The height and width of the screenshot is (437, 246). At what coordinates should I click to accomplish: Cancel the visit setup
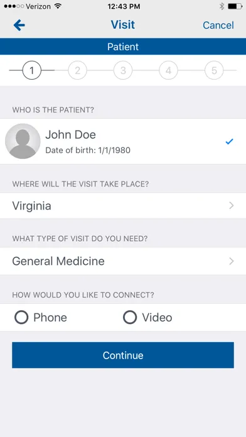[x=218, y=25]
